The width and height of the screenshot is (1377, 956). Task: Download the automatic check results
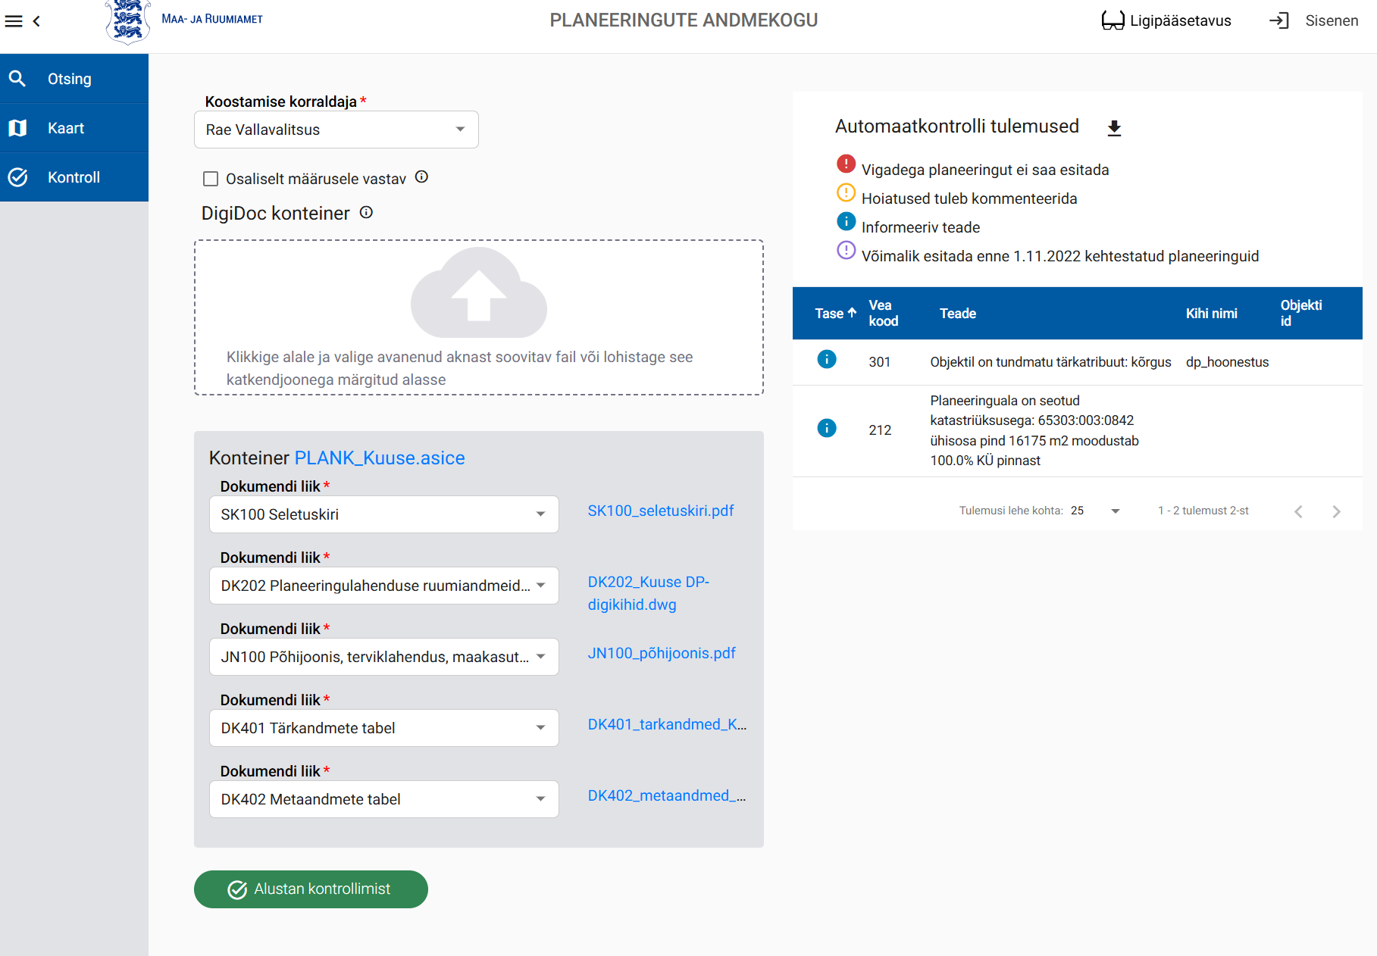pyautogui.click(x=1113, y=128)
